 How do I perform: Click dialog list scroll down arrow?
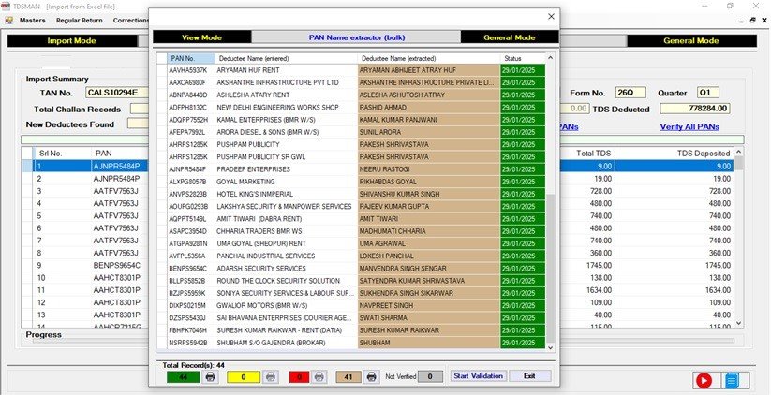click(x=550, y=347)
